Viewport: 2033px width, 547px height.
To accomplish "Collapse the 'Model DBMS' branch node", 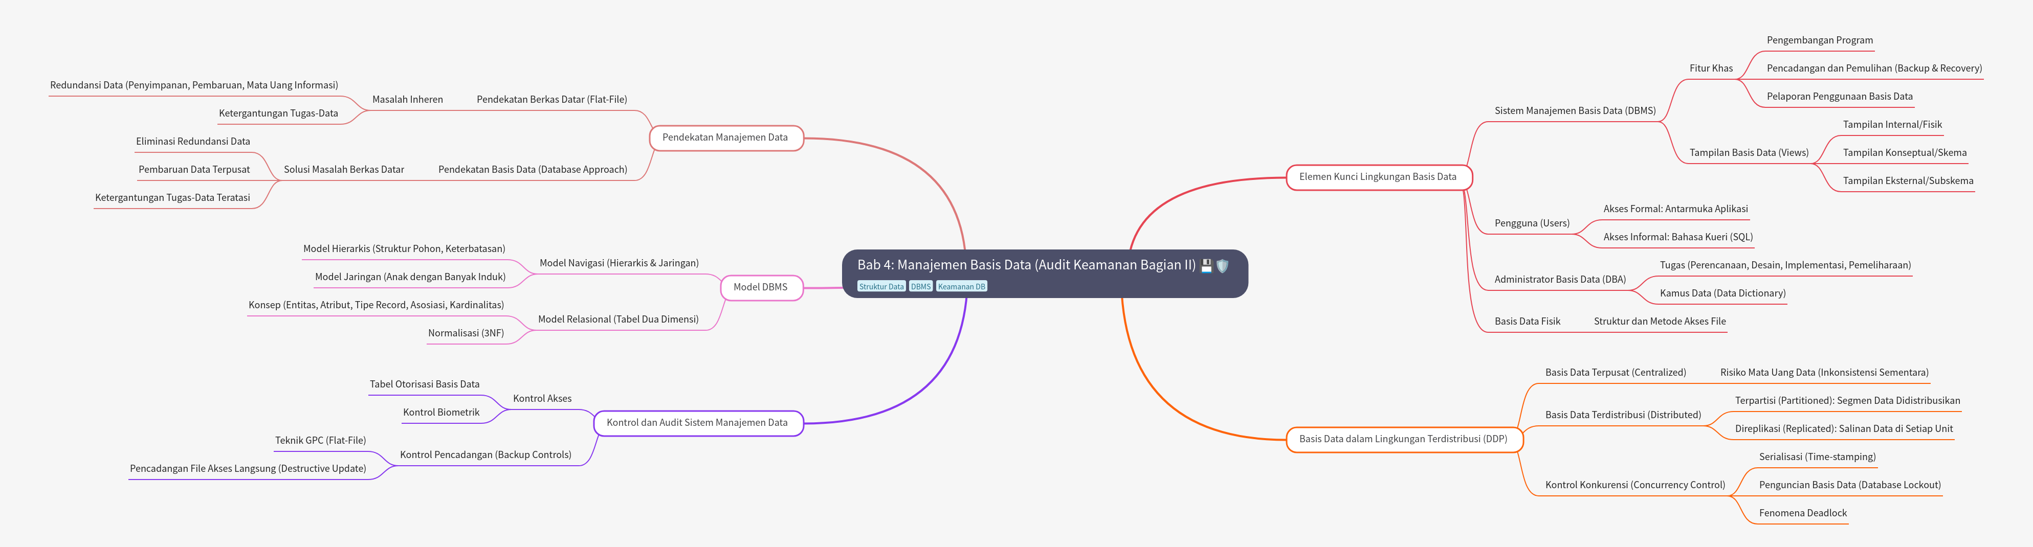I will pyautogui.click(x=760, y=288).
